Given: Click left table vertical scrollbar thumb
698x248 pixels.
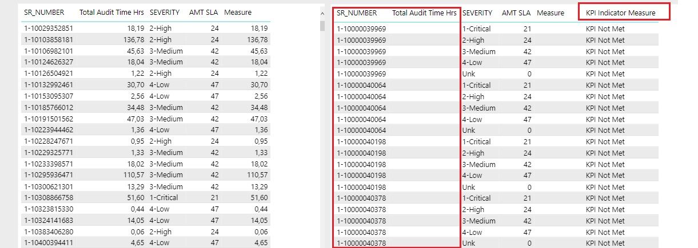Looking at the screenshot, I should [x=323, y=26].
